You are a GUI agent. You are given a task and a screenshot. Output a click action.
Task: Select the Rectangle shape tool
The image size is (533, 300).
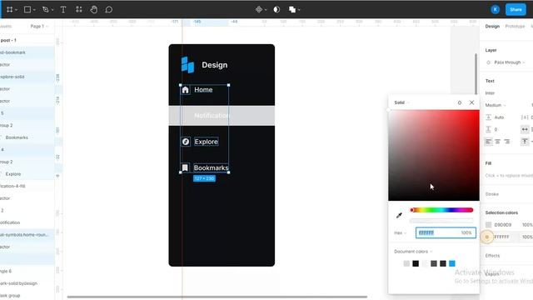coord(27,9)
